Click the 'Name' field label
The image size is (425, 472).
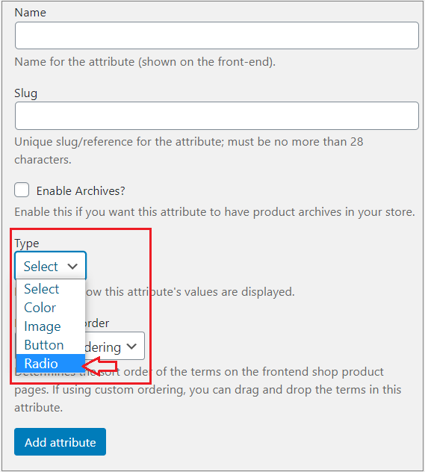30,13
